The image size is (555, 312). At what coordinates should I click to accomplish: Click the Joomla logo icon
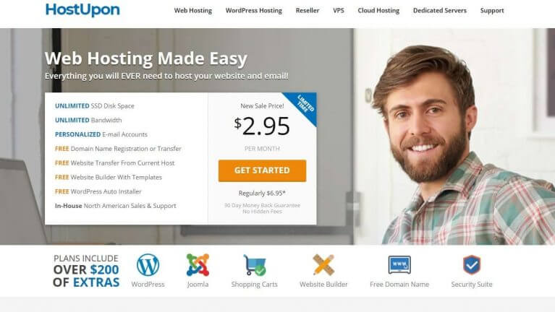pyautogui.click(x=198, y=264)
